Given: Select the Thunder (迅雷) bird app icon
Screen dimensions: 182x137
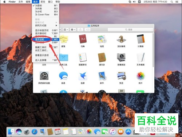Looking at the screenshot, I should coord(83,76).
